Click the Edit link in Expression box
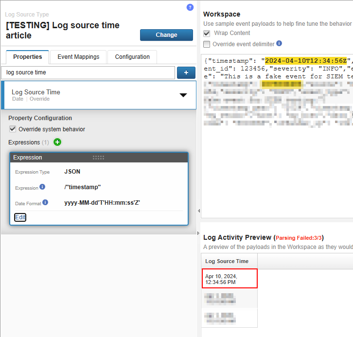353x337 pixels. click(20, 217)
